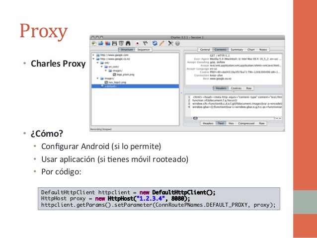Click the Charles Proxy bullet text
This screenshot has height=238, width=317.
point(58,64)
